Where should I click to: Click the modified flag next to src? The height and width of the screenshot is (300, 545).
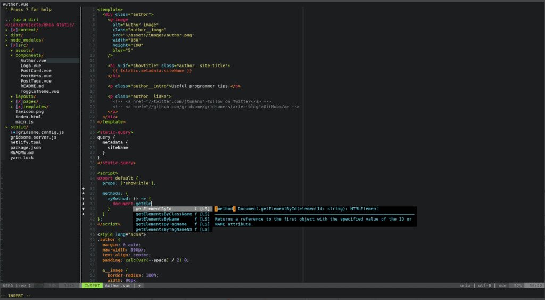(x=14, y=45)
